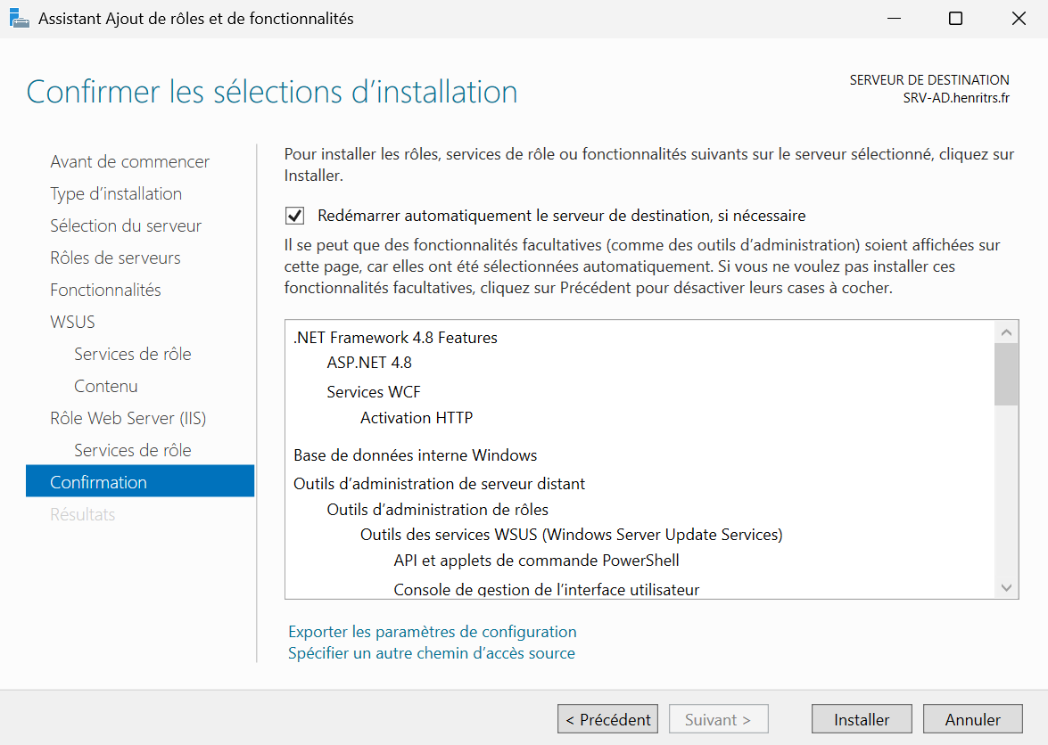This screenshot has height=745, width=1048.
Task: Click the SRV-AD.henritrs.fr server name
Action: pyautogui.click(x=956, y=98)
